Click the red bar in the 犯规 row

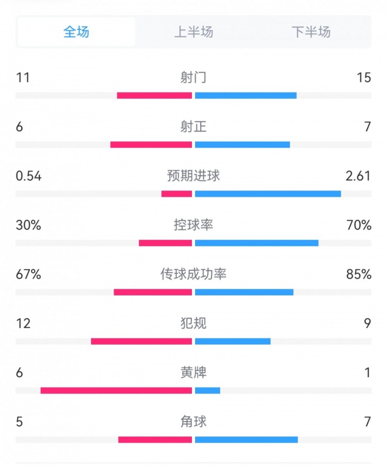coord(141,341)
